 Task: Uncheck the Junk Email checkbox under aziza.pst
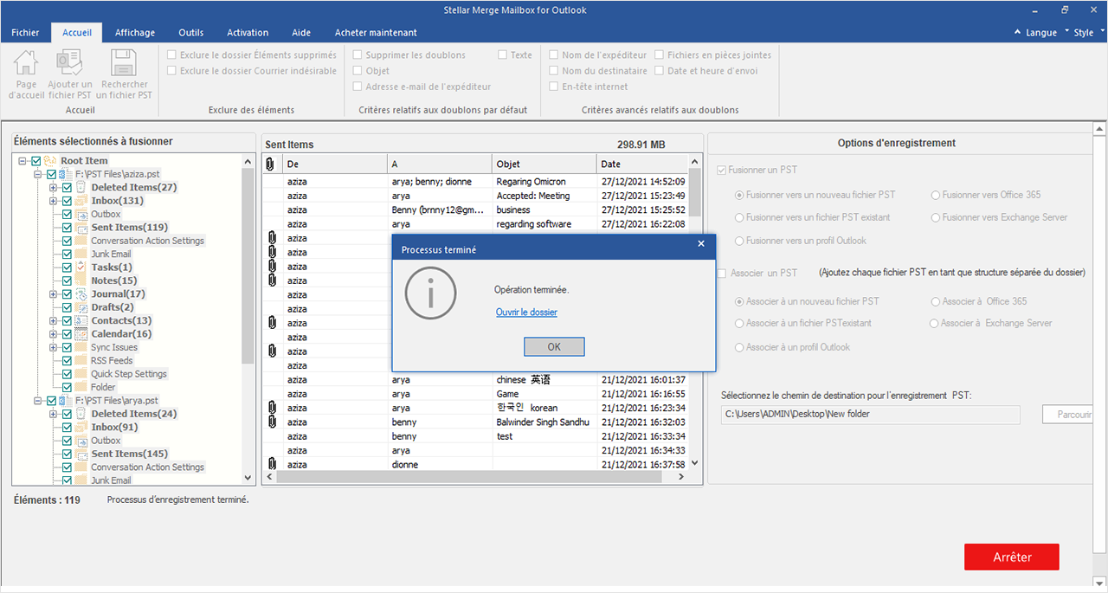point(67,255)
